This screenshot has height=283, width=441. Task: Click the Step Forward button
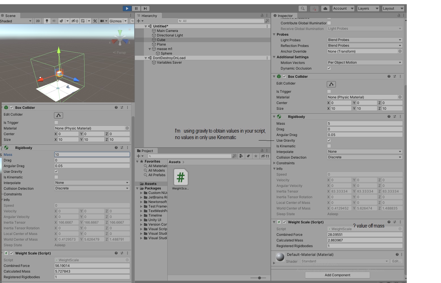(145, 8)
